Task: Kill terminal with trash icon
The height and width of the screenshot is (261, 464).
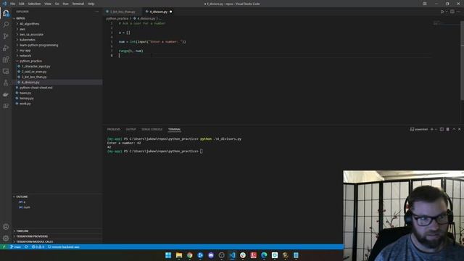Action: (448, 129)
